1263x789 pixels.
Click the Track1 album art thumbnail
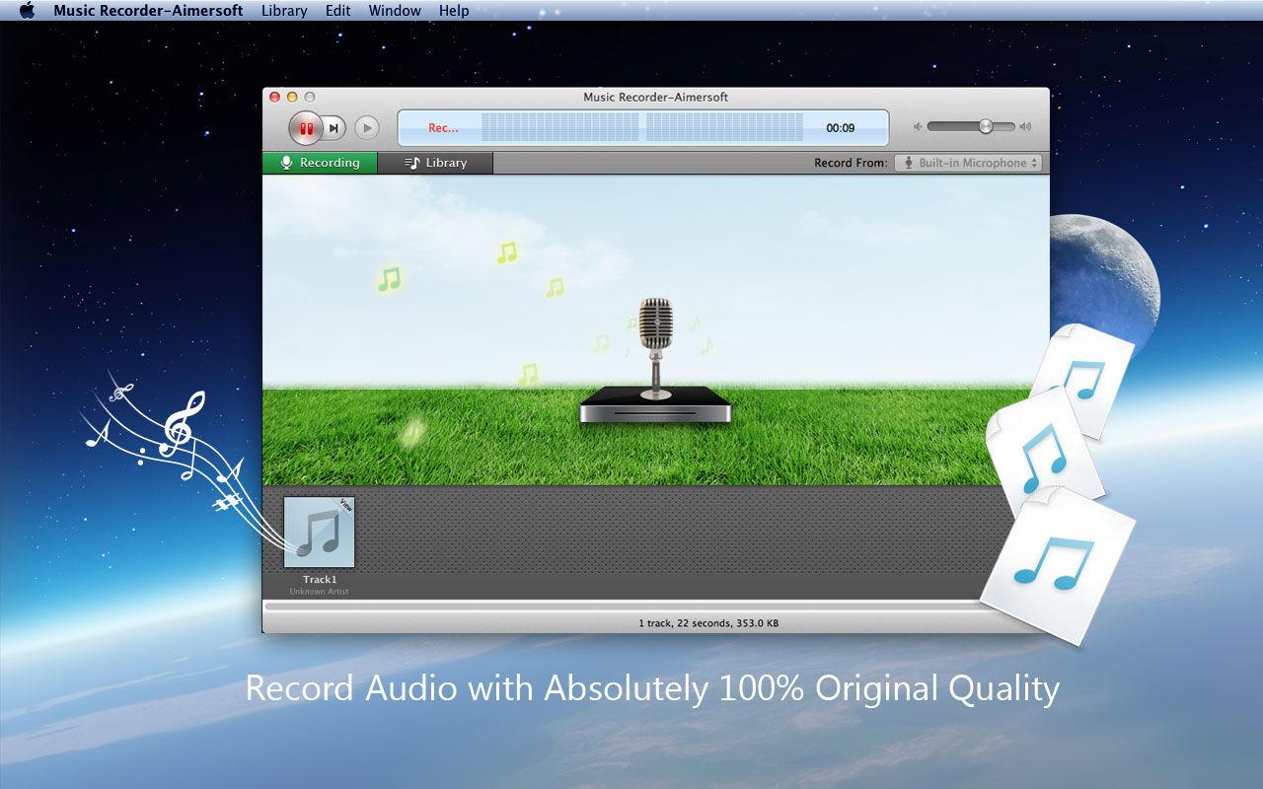tap(319, 533)
